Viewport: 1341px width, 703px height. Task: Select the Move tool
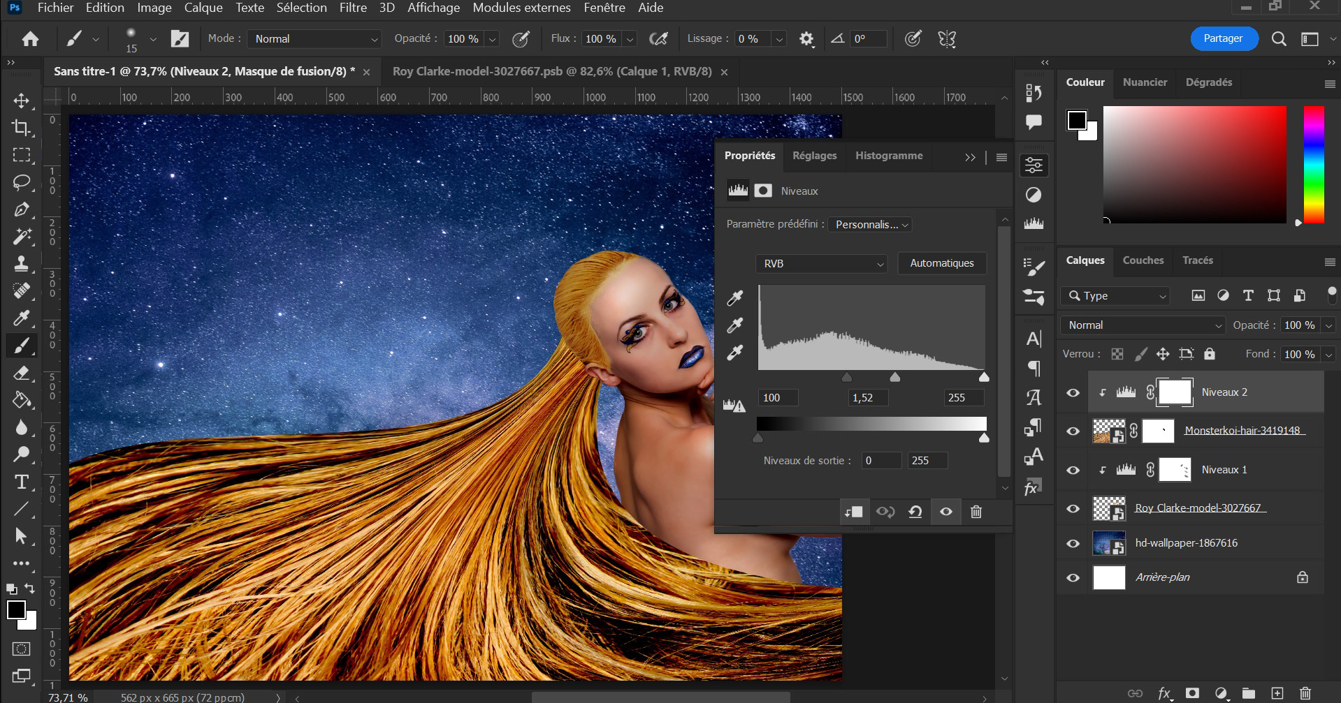point(22,101)
